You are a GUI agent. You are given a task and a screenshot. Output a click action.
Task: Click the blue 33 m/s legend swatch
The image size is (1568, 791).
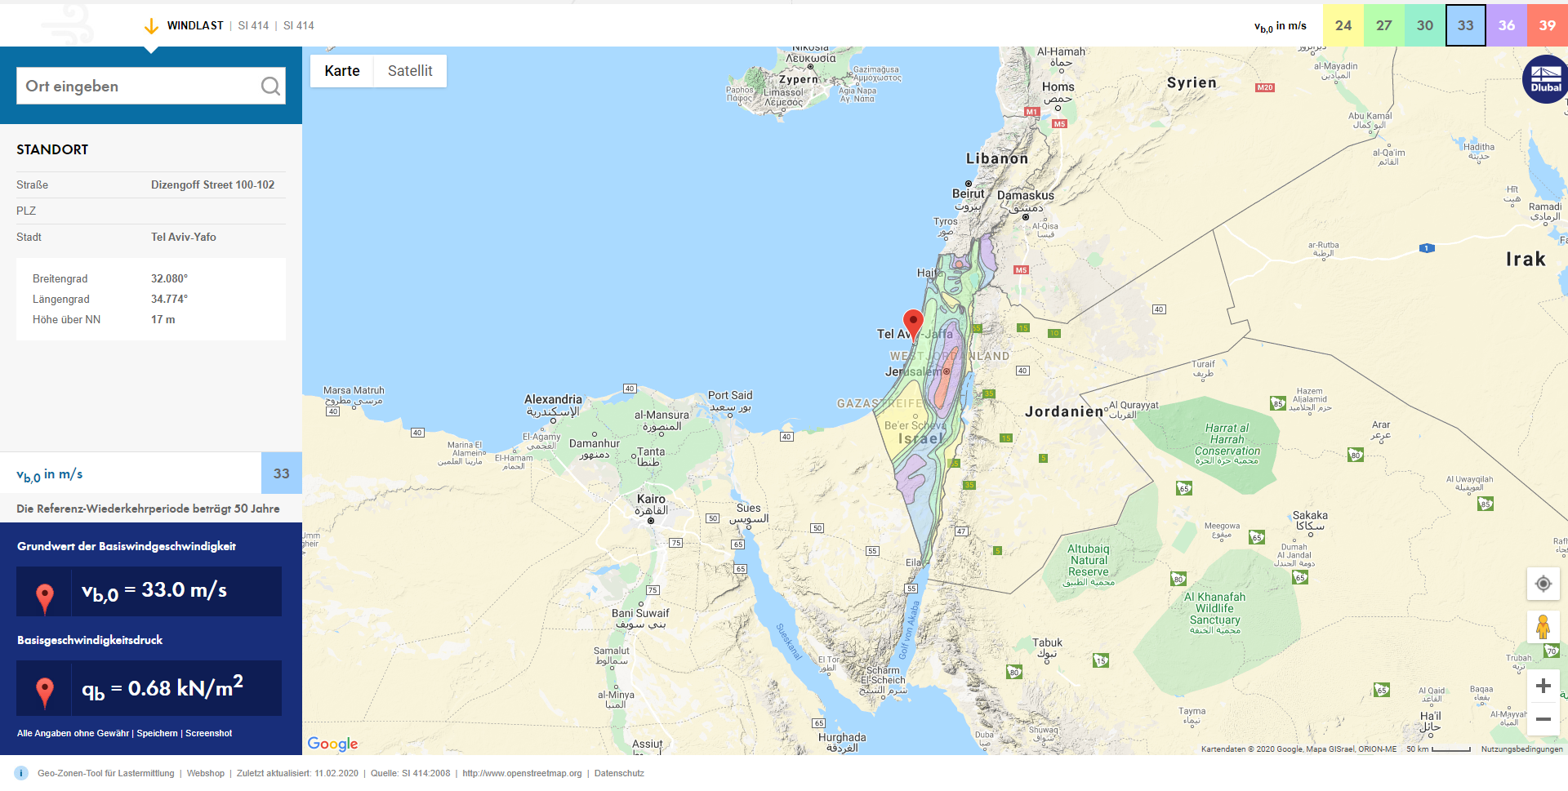coord(1466,25)
